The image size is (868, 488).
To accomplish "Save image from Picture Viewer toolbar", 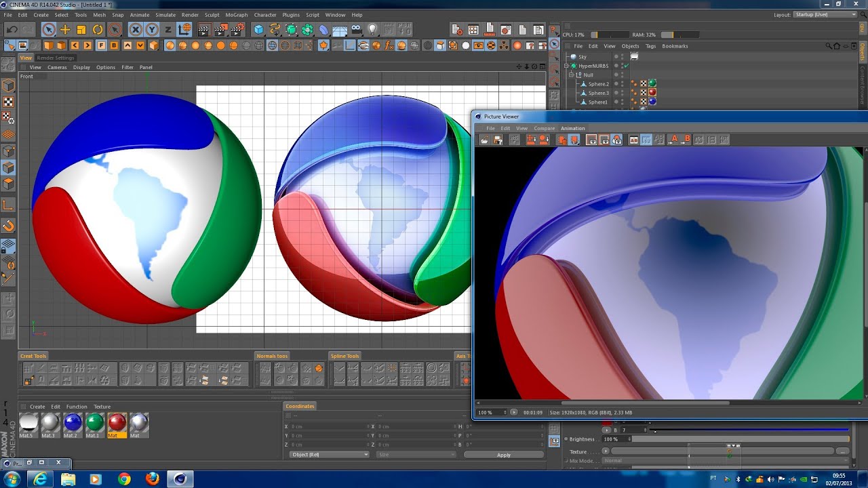I will click(498, 140).
